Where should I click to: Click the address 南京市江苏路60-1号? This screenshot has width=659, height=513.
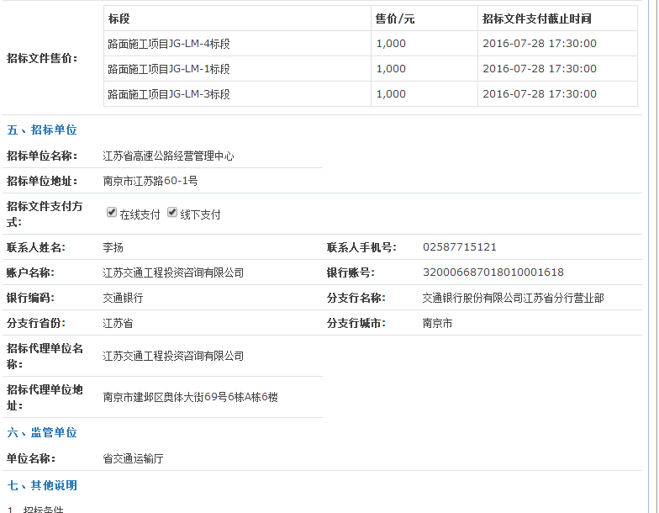pyautogui.click(x=150, y=182)
